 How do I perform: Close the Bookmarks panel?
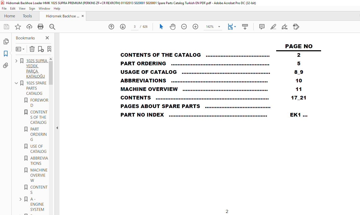47,38
